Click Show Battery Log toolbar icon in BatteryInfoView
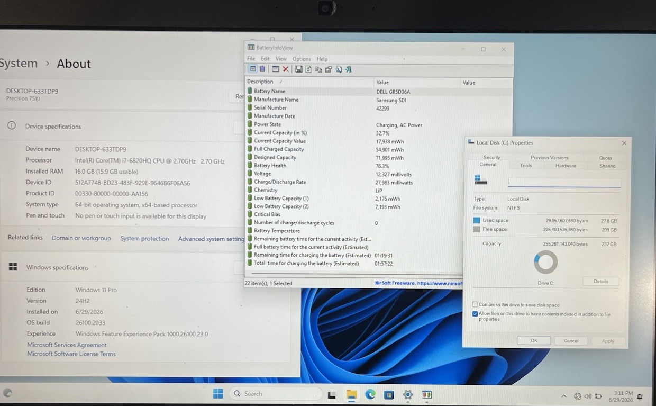Screen dimensions: 656x406 (262, 69)
